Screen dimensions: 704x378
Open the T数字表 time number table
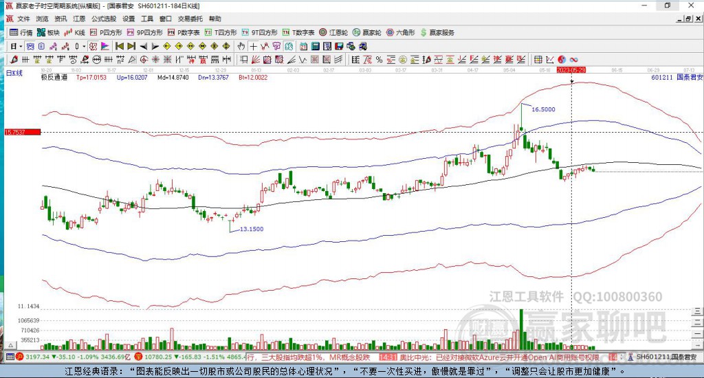(x=298, y=32)
